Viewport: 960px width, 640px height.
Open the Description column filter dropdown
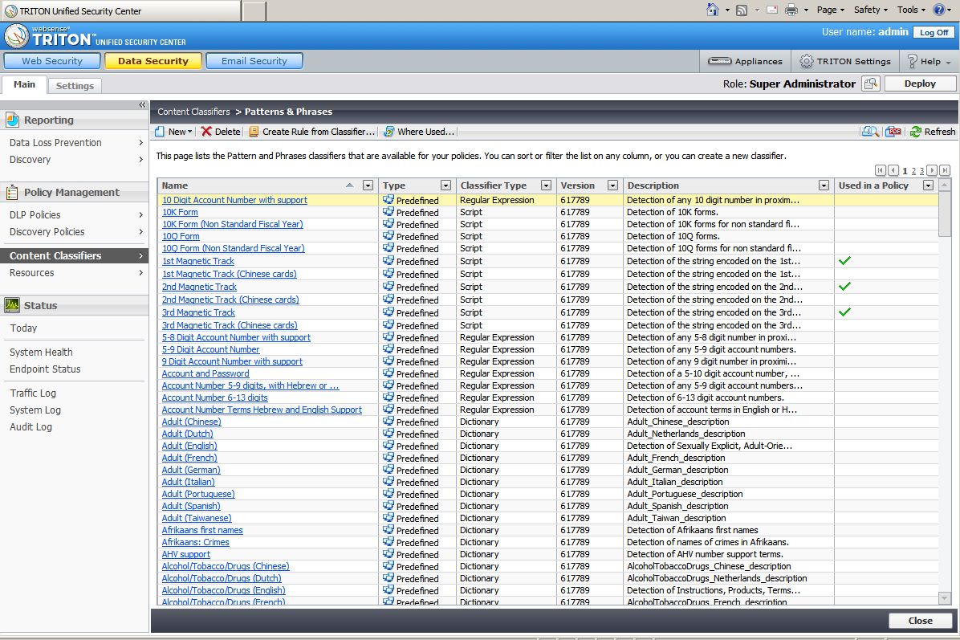click(x=824, y=185)
